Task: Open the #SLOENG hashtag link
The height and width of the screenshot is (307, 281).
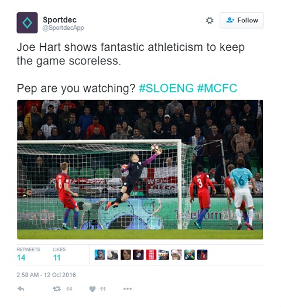Action: tap(166, 88)
